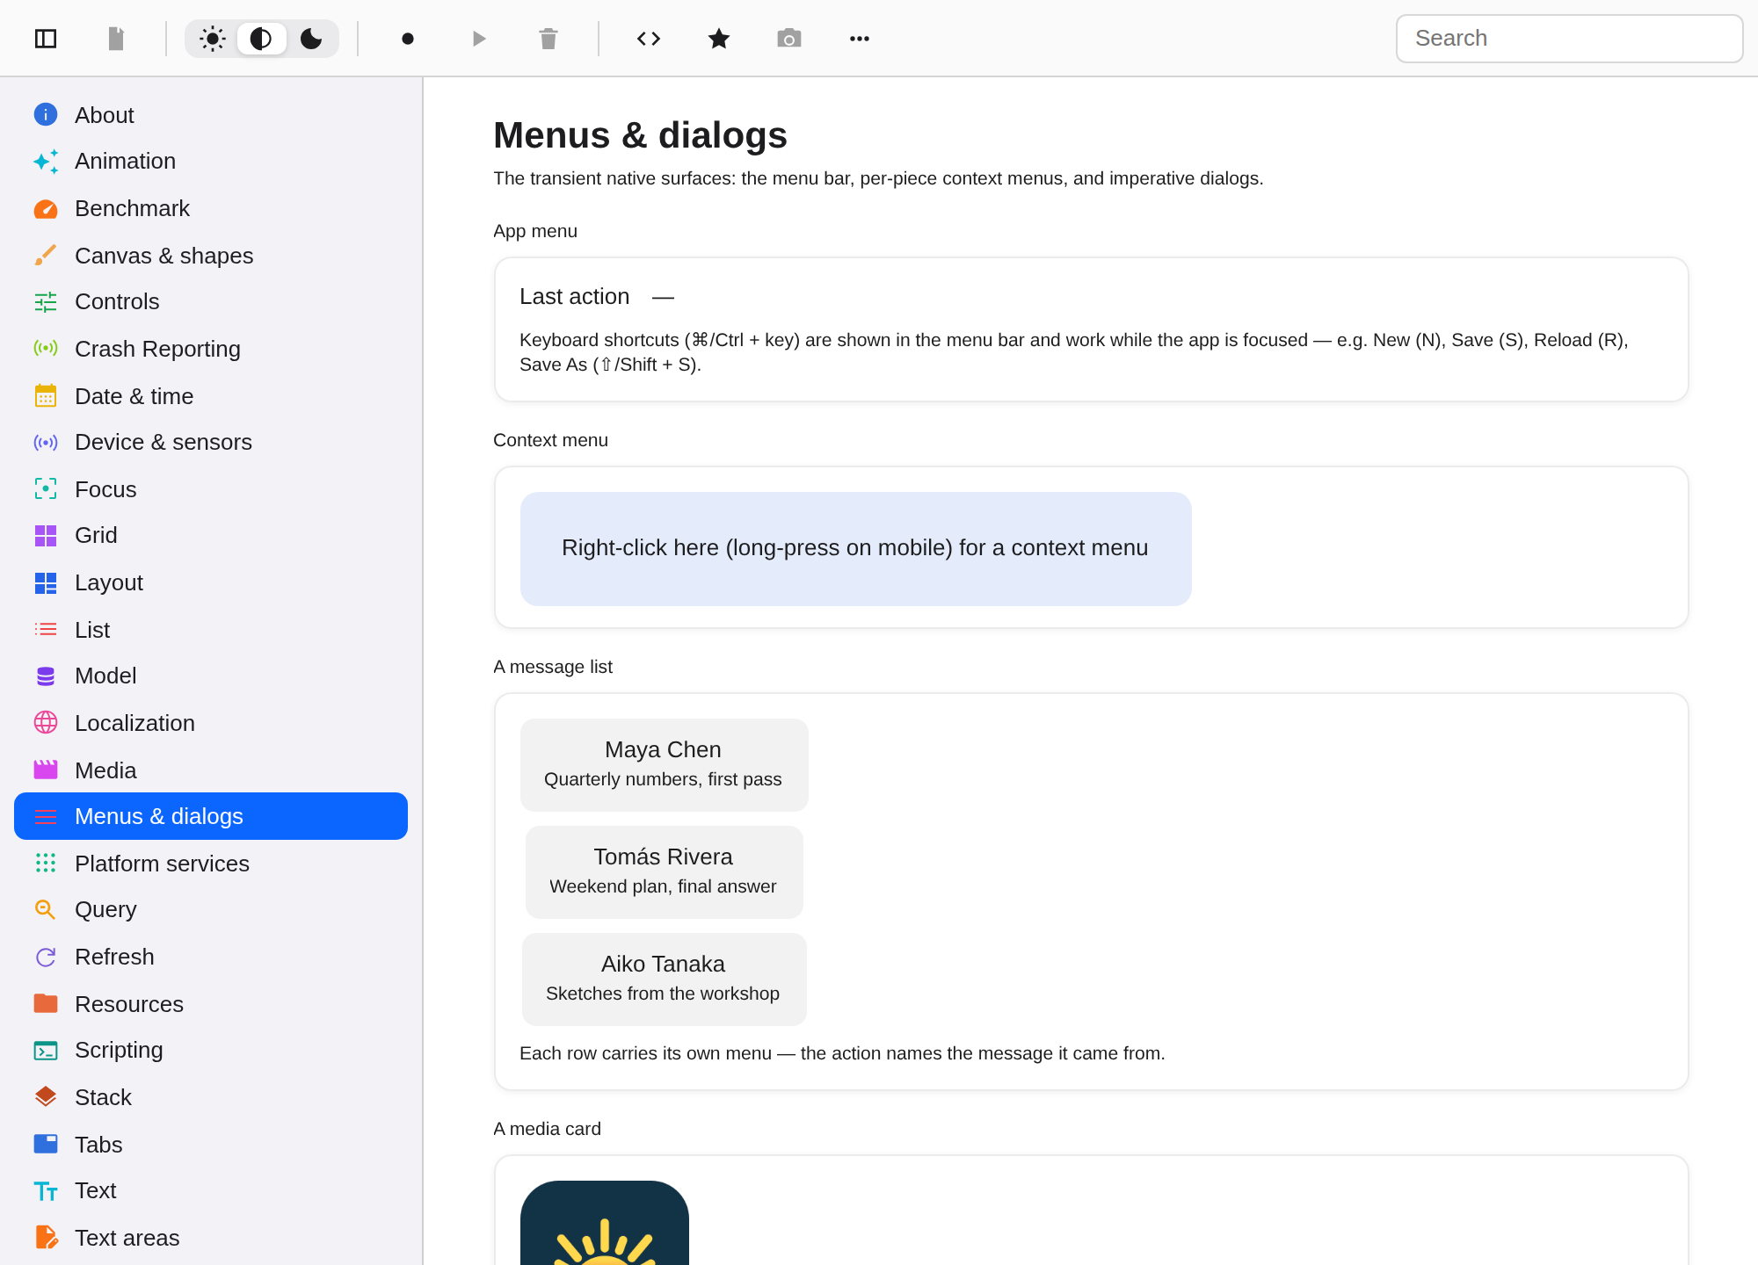Click the Layout blue tiles icon

pyautogui.click(x=46, y=583)
